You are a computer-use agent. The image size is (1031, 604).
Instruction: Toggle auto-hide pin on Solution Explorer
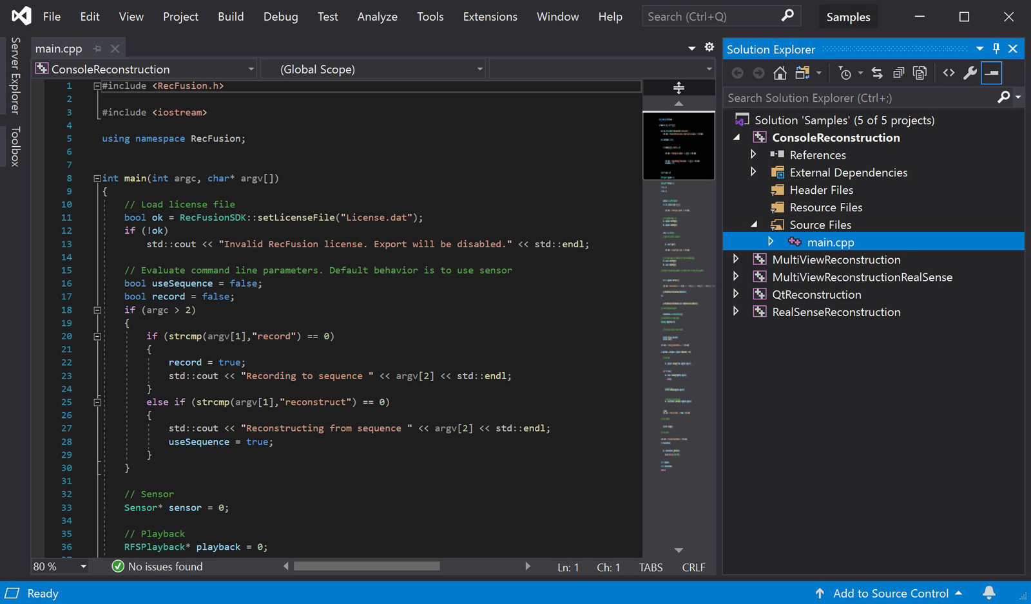click(996, 49)
